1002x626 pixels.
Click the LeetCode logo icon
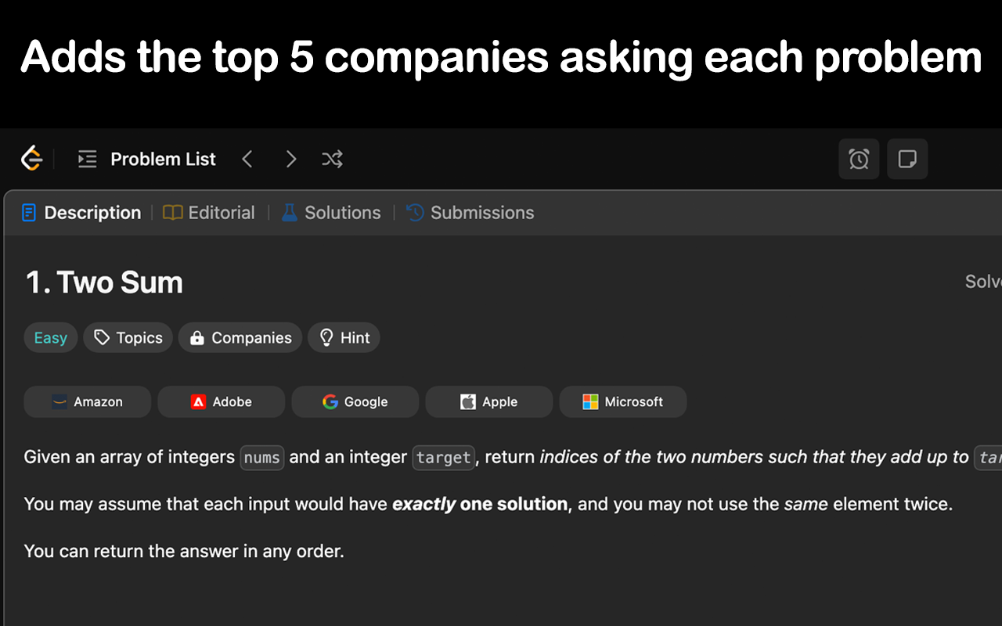pyautogui.click(x=31, y=159)
